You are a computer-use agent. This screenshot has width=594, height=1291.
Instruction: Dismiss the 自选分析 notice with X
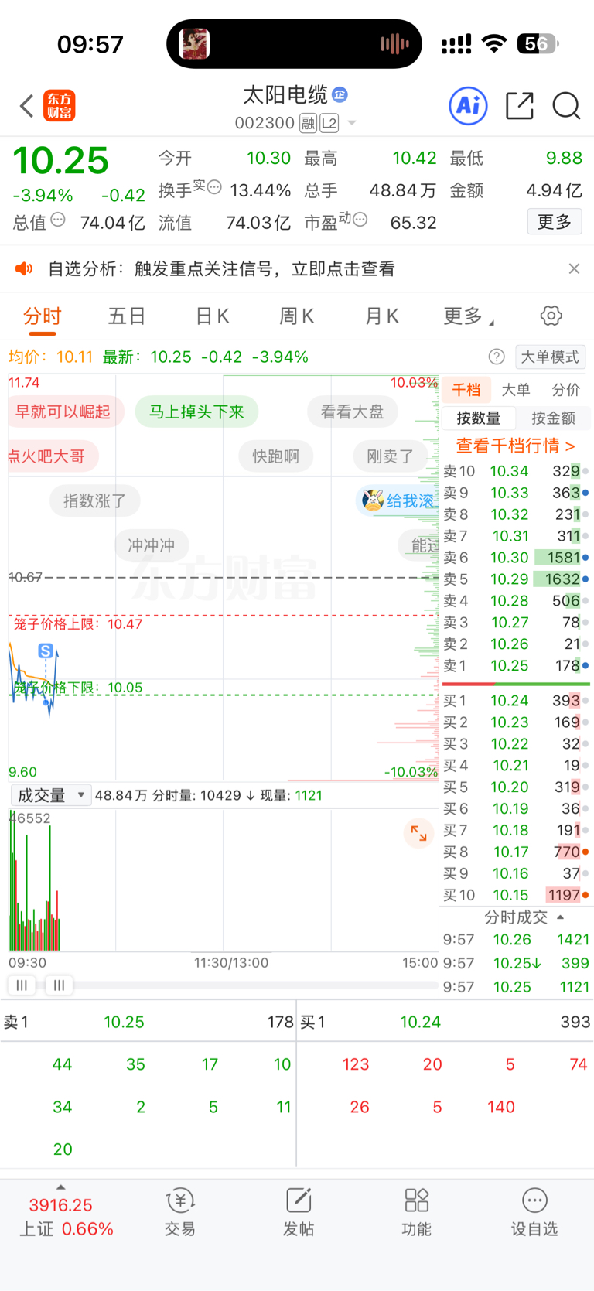tap(574, 268)
